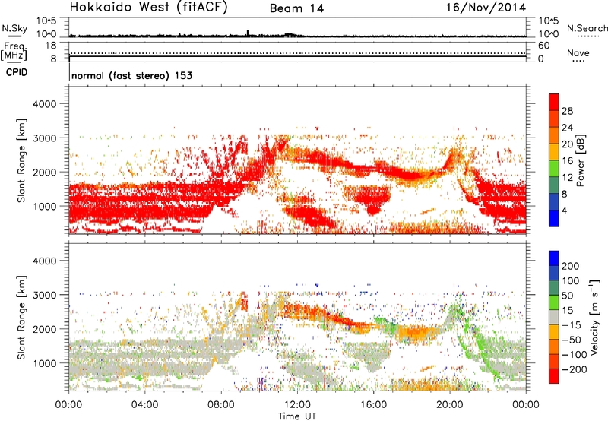Pick the green Velocity segment between 15 and 50

(x=554, y=302)
